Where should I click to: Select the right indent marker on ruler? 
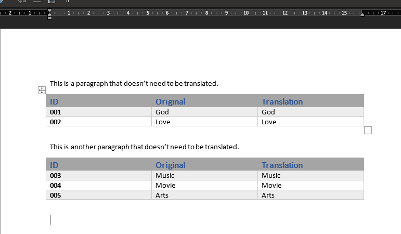point(362,15)
